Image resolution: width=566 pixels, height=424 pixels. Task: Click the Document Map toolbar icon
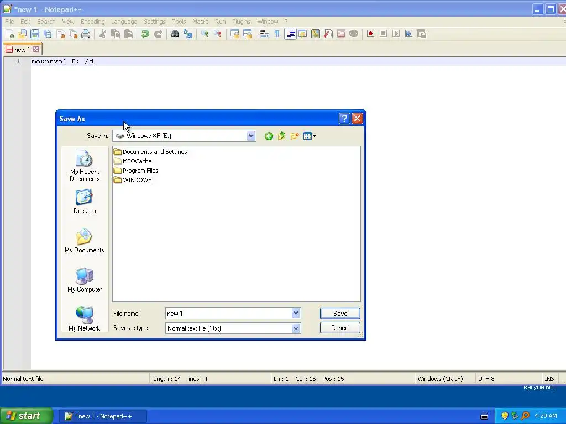(x=316, y=34)
